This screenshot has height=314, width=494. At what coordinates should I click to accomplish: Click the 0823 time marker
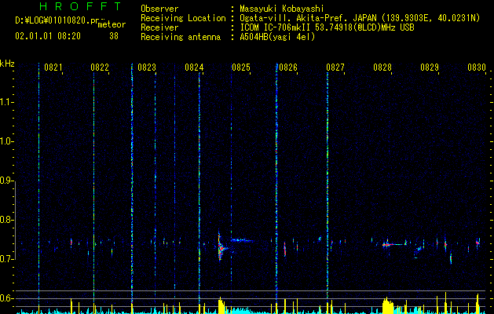(x=147, y=68)
